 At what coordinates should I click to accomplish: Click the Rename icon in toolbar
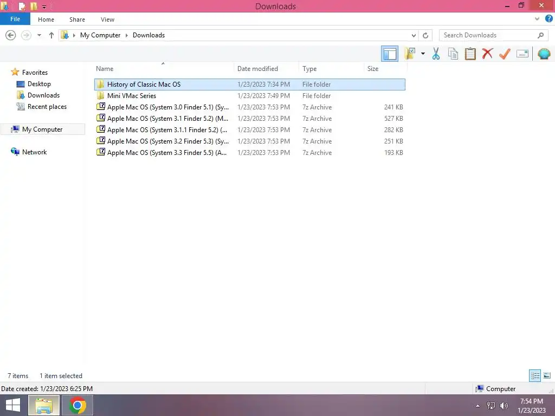(522, 54)
